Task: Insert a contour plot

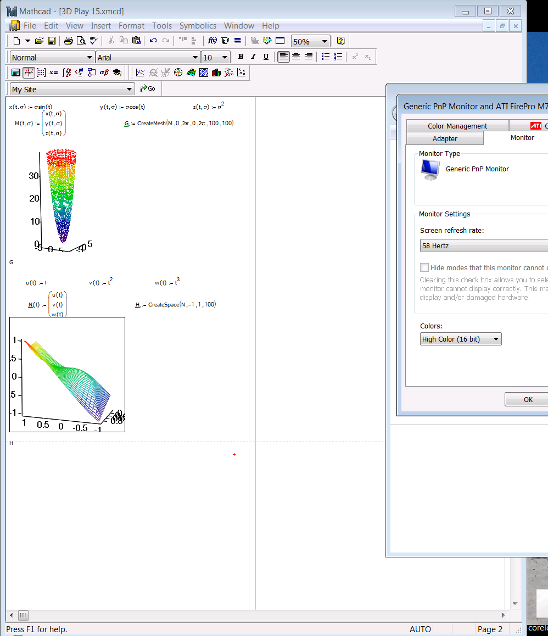Action: (204, 72)
